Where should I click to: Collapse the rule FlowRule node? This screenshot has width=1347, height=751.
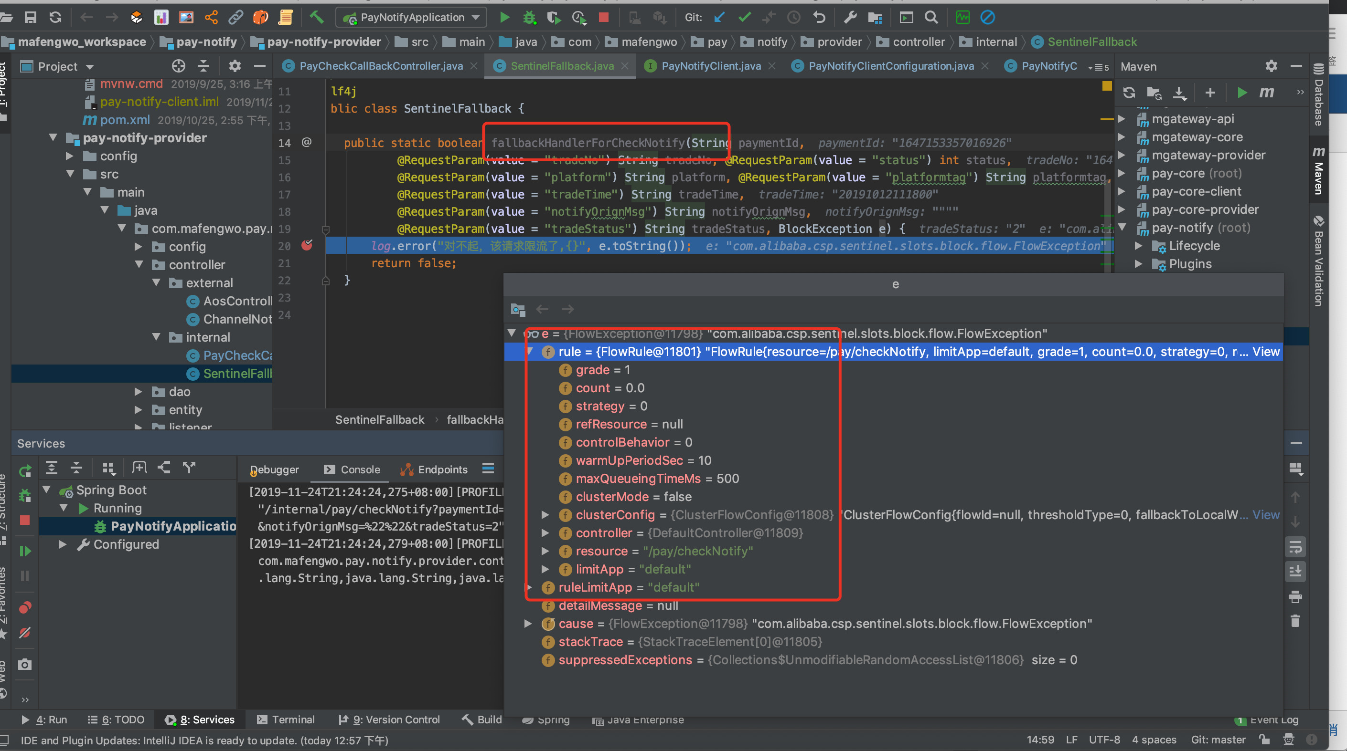click(530, 352)
